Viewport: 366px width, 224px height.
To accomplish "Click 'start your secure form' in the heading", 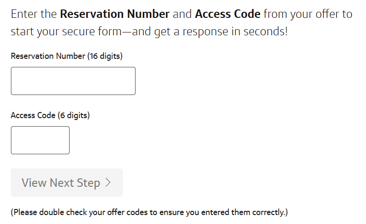I will click(57, 33).
